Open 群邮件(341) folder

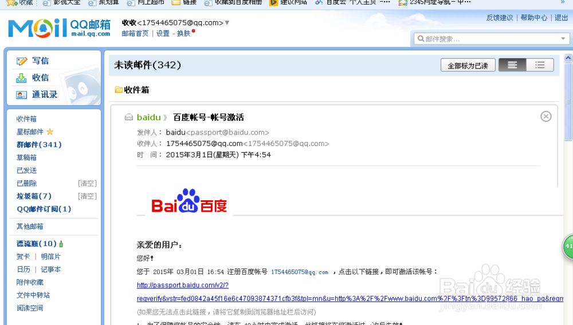[39, 144]
